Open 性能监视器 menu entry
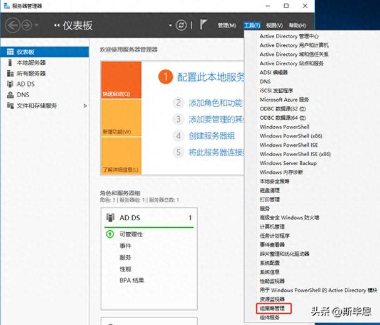The image size is (380, 325). tap(272, 281)
